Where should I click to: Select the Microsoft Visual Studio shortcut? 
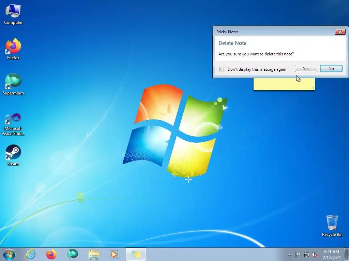click(13, 124)
